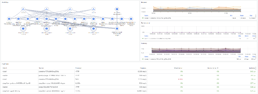
Task: Sort Pod Path table by Server error
Action: pos(214,68)
